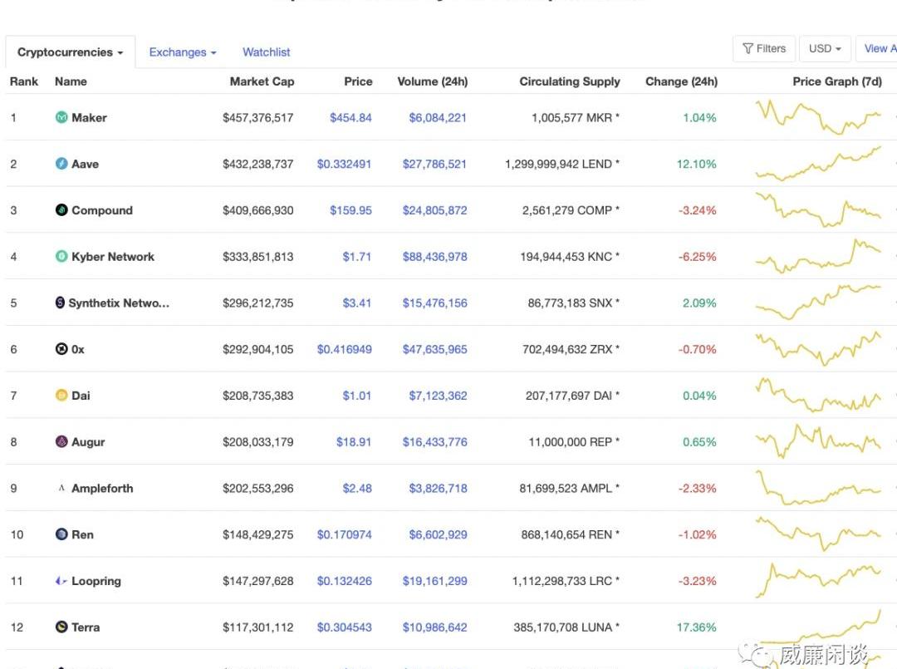Viewport: 897px width, 669px height.
Task: Sort by Change (24h) column header
Action: (681, 81)
